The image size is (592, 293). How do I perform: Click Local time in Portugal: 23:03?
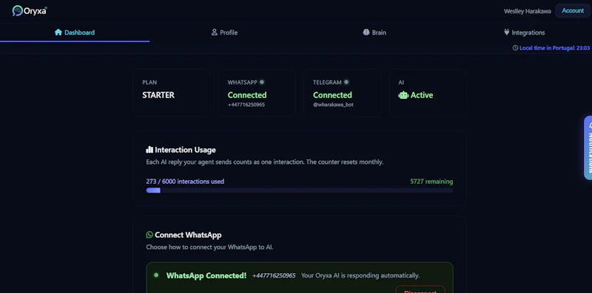(554, 48)
